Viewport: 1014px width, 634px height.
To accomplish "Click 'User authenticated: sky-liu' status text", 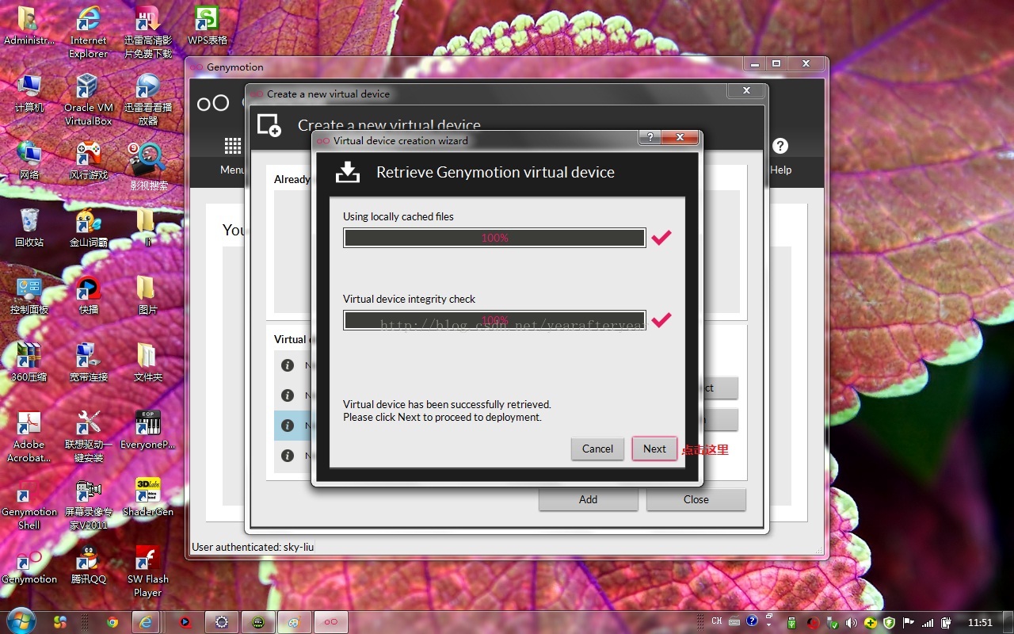I will pos(253,547).
